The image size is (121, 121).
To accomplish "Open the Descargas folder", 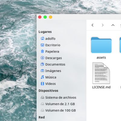I will click(51, 58).
